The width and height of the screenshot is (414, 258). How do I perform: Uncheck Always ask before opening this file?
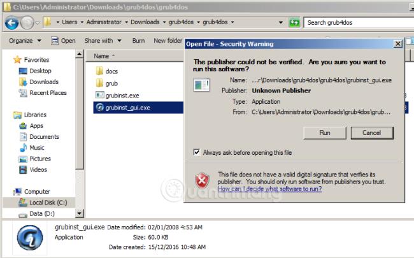196,153
